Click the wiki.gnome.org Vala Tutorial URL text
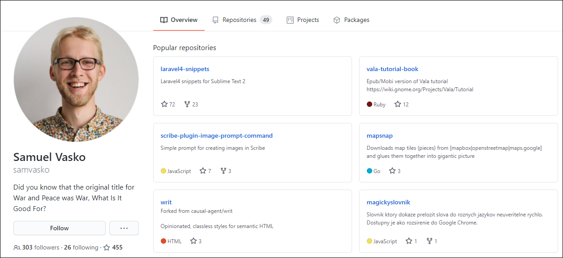This screenshot has width=563, height=258. pos(420,89)
